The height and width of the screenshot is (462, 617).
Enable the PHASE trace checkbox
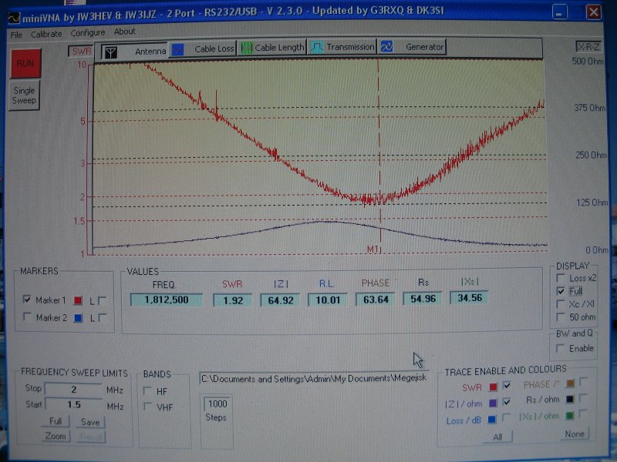click(x=584, y=381)
